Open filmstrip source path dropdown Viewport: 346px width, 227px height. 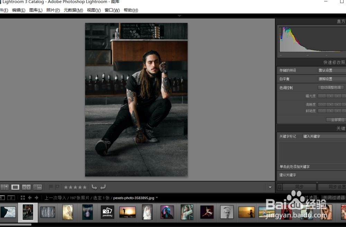click(x=157, y=198)
